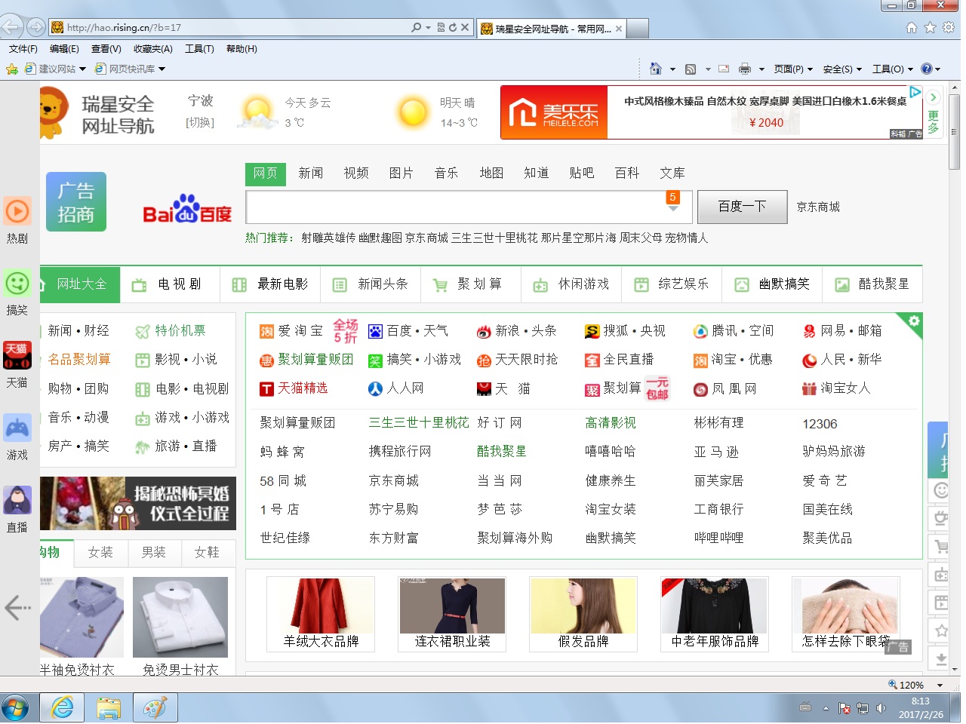This screenshot has height=724, width=966.
Task: Open the 收藏夹(A) menu
Action: pos(152,49)
